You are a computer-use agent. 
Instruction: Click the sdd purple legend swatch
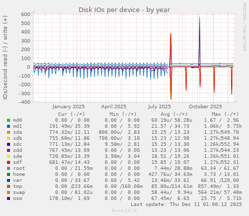(9, 150)
